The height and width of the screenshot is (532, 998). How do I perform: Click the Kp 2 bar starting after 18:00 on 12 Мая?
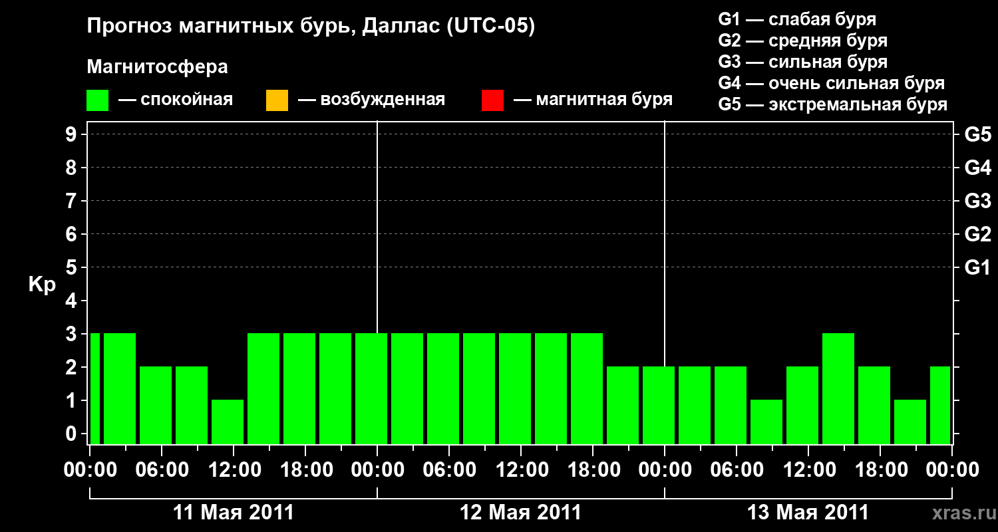pos(623,405)
